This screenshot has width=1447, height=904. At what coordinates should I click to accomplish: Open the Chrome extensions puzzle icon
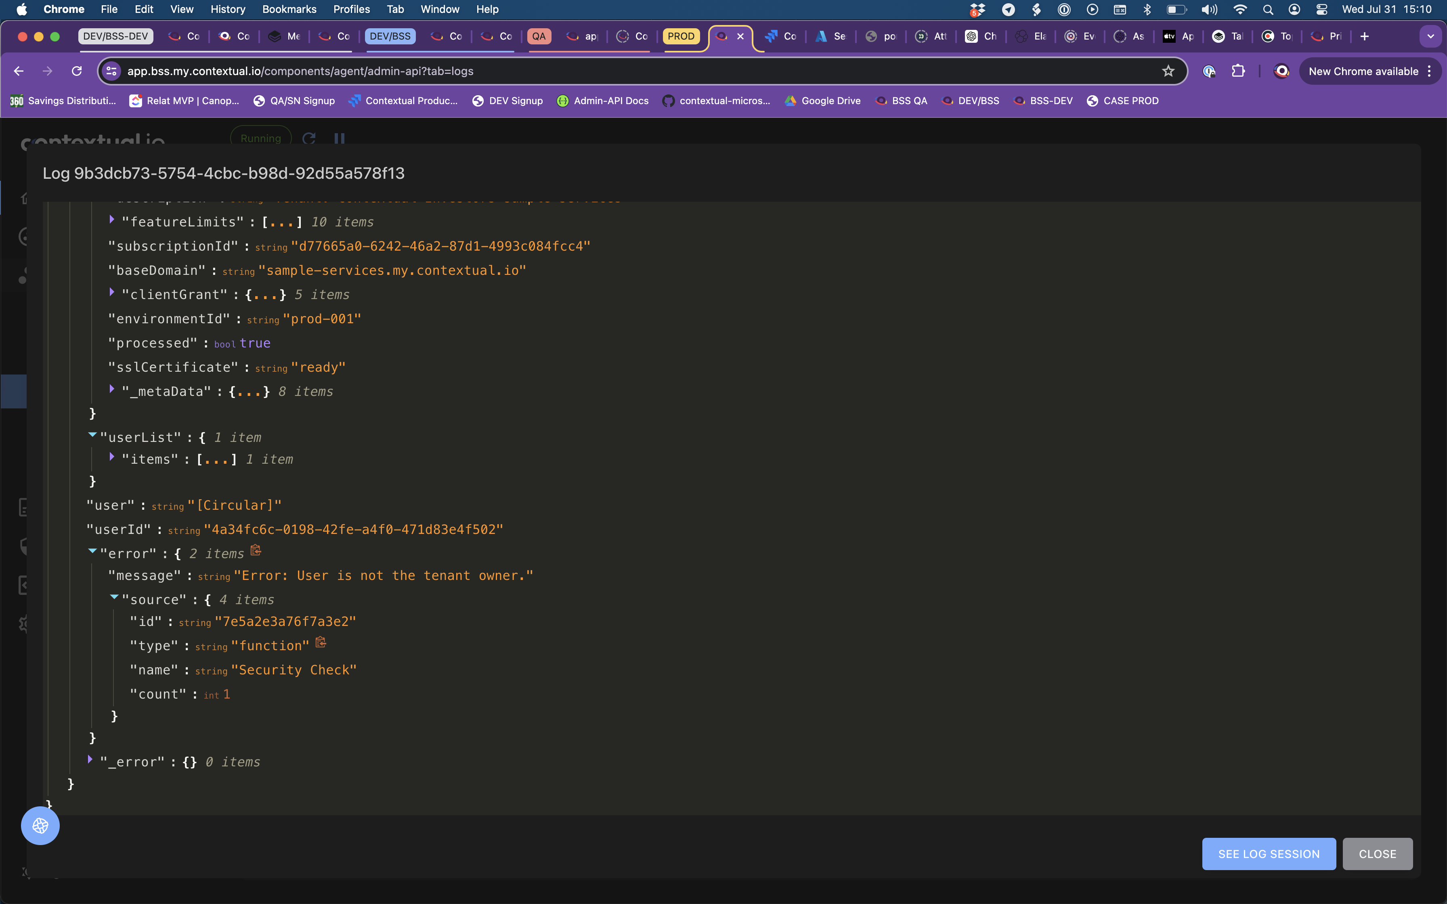(1238, 71)
